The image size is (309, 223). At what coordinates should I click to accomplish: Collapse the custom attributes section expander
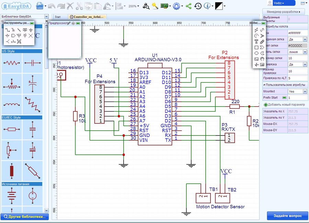pos(264,85)
